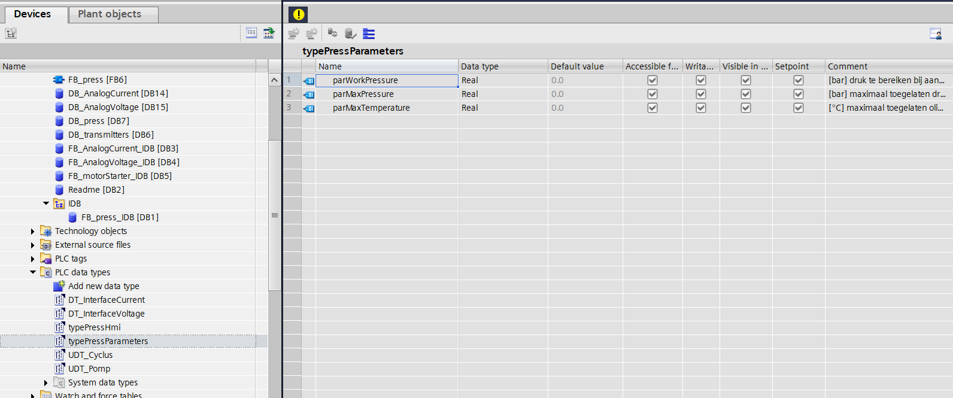Click the External source files folder icon
The image size is (953, 398).
pos(46,245)
